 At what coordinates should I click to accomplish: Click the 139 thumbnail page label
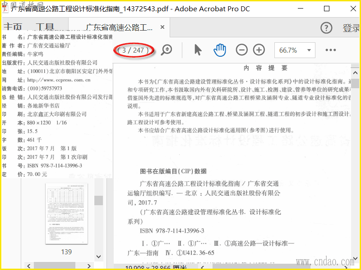tap(66, 252)
